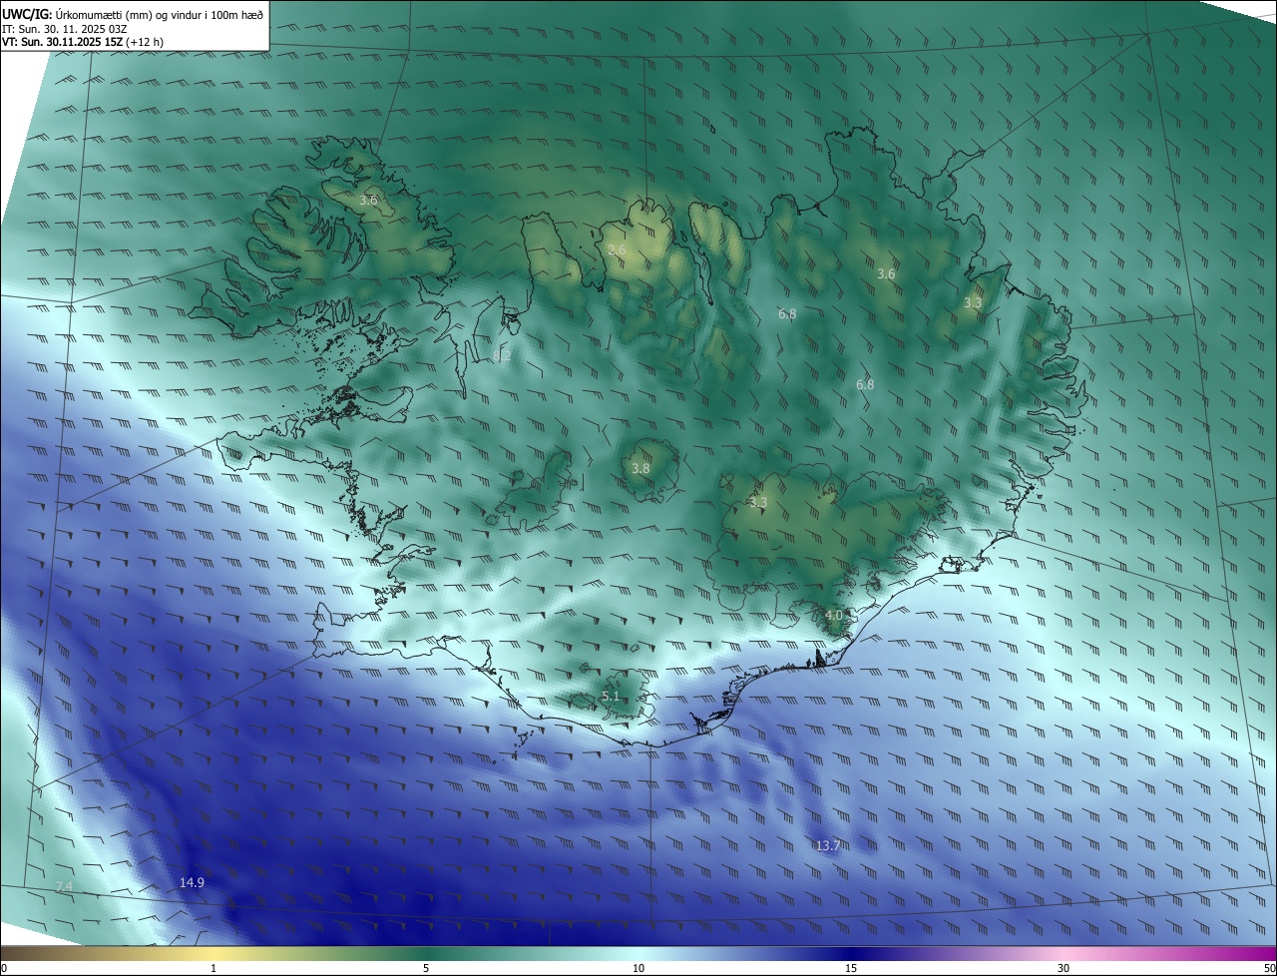1277x976 pixels.
Task: Click the 50 tick on the color scale
Action: (x=1269, y=968)
